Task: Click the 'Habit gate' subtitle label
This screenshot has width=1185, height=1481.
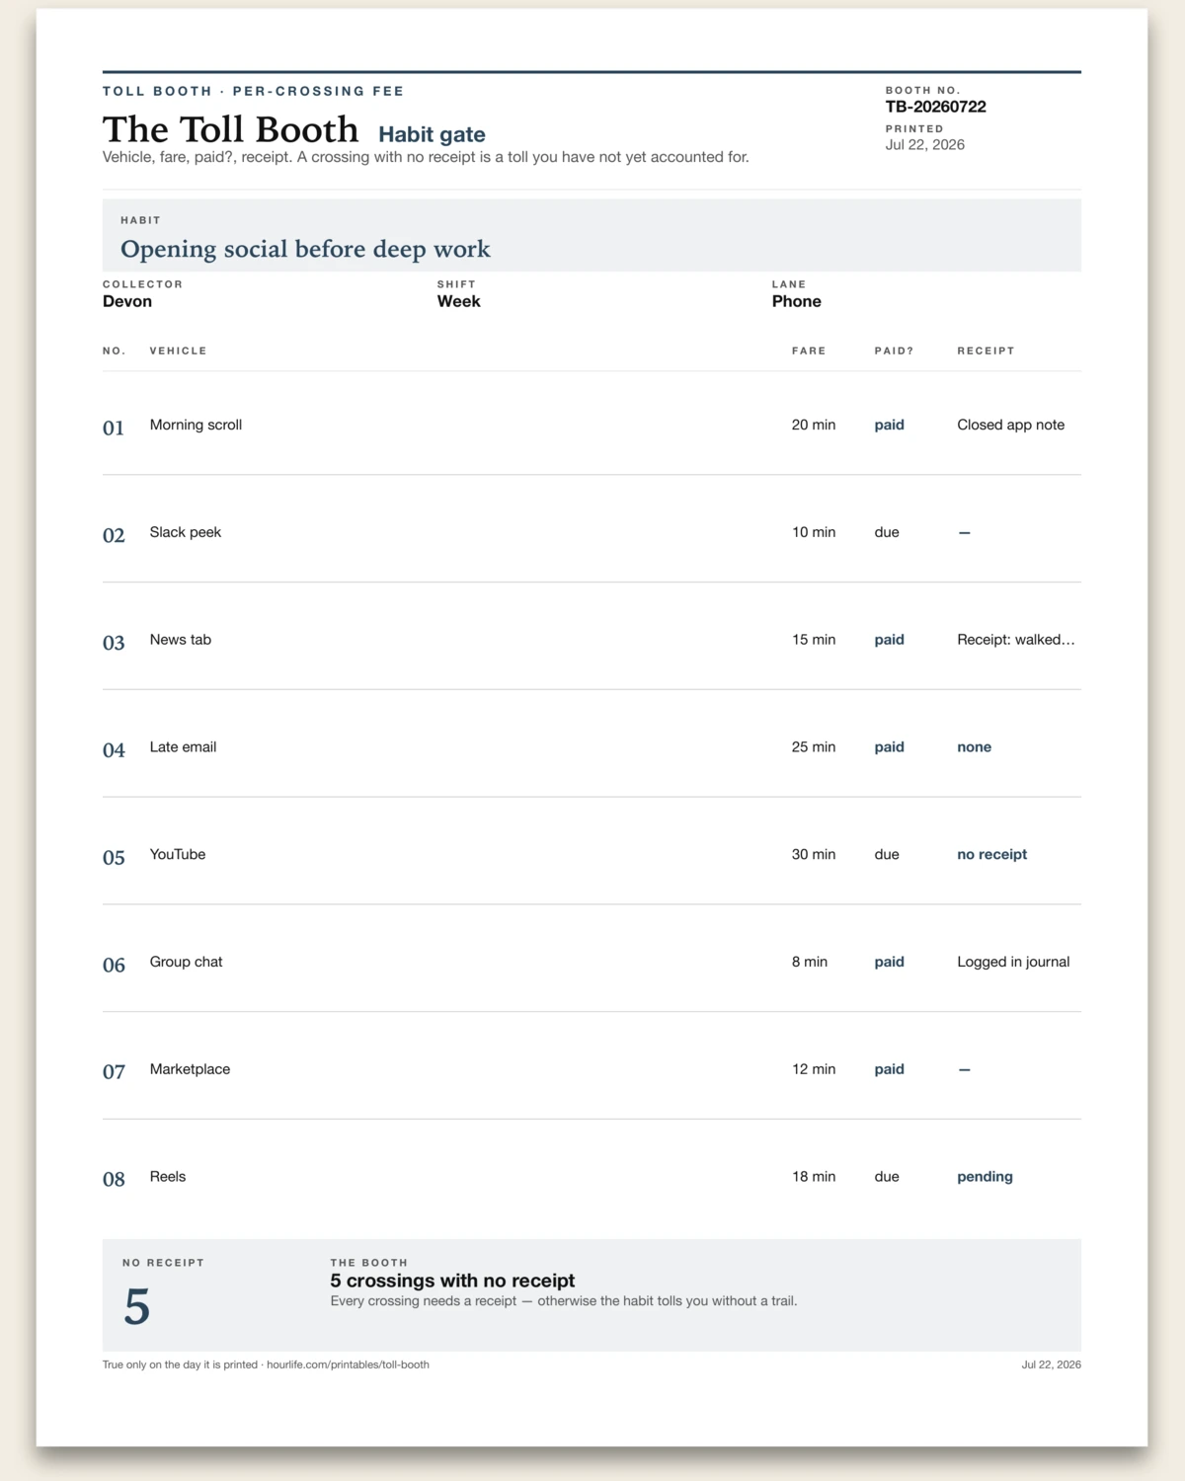Action: coord(432,134)
